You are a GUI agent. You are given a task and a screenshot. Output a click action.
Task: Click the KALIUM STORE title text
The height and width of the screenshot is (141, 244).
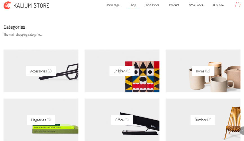click(x=31, y=6)
